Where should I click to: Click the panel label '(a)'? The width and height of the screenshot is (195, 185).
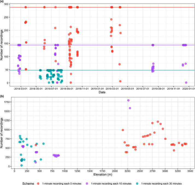2,1
